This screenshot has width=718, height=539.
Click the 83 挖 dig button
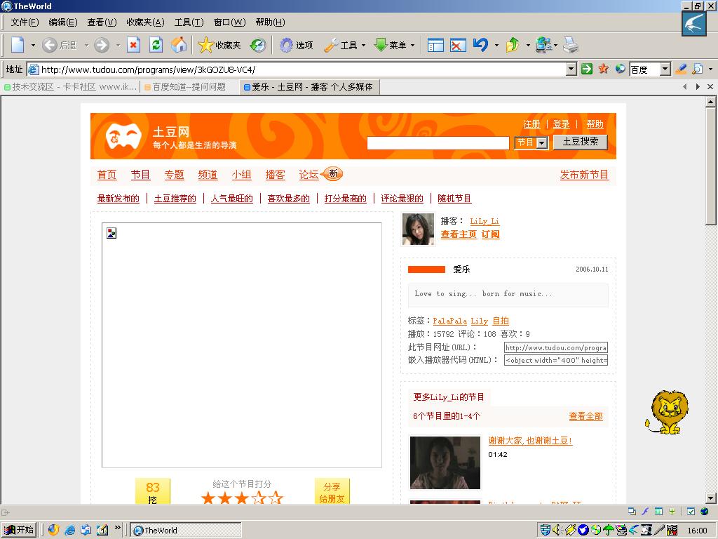(x=152, y=491)
